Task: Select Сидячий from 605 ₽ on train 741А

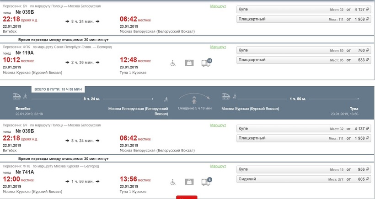Action: coord(304,179)
